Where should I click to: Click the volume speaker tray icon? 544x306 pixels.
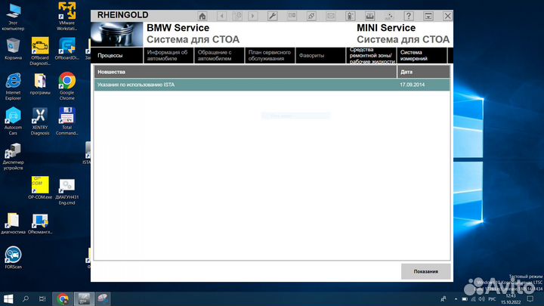pos(481,298)
